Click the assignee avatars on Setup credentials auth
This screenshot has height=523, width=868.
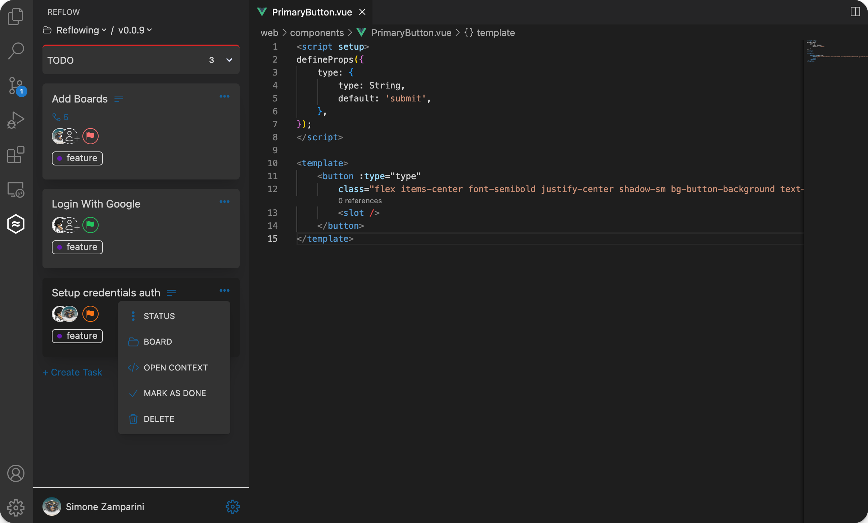tap(65, 314)
